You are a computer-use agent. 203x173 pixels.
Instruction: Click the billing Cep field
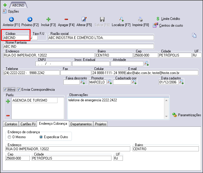click(x=18, y=158)
